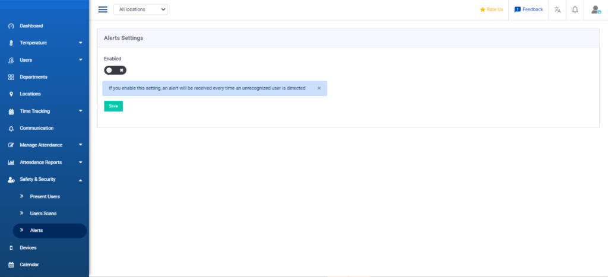The height and width of the screenshot is (277, 608).
Task: Open the Manage Attendance menu item
Action: [41, 145]
